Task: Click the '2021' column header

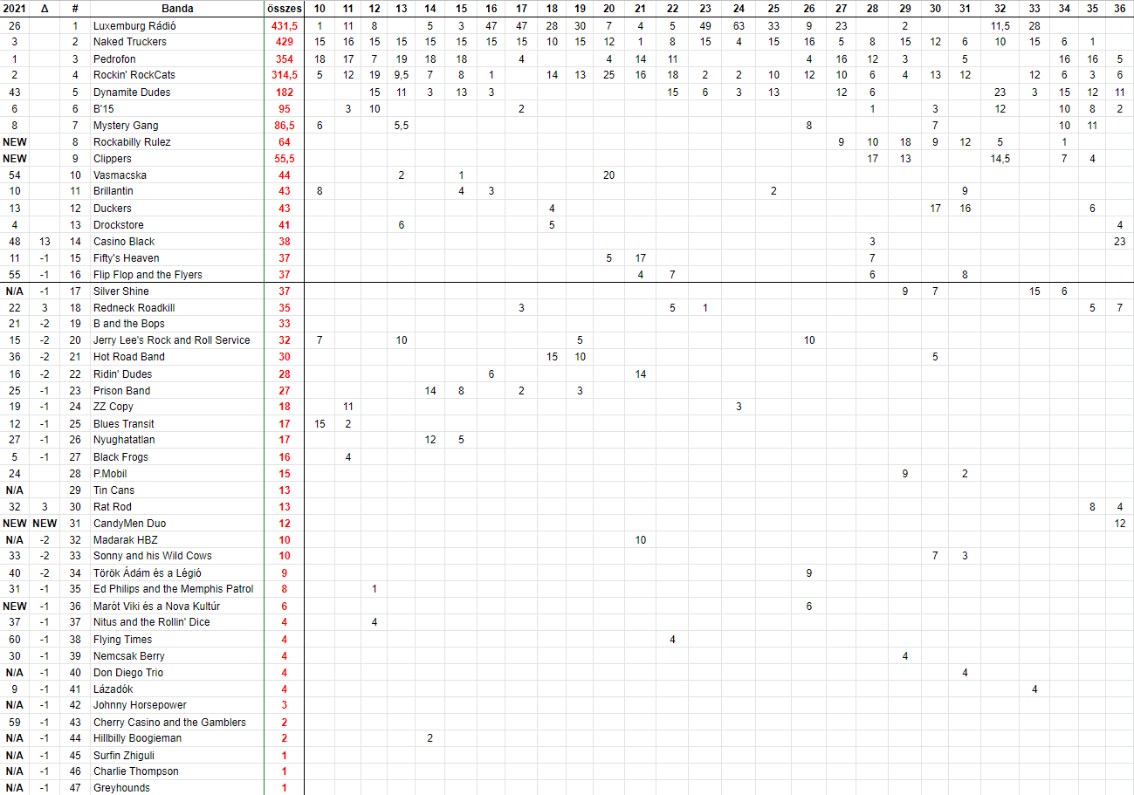Action: click(x=15, y=8)
